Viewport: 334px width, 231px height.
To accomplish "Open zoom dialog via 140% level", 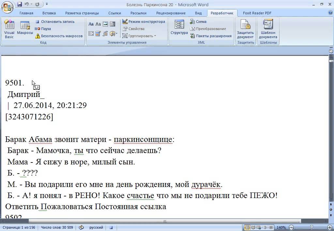I will (281, 228).
